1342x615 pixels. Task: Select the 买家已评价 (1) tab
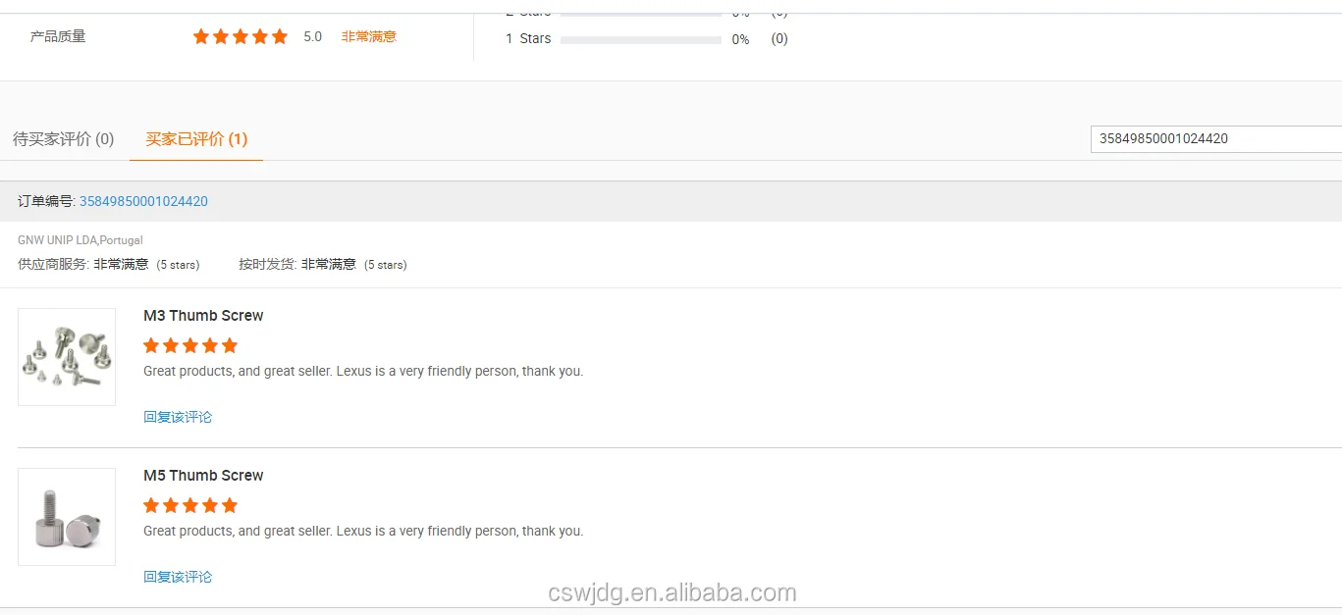pos(196,139)
